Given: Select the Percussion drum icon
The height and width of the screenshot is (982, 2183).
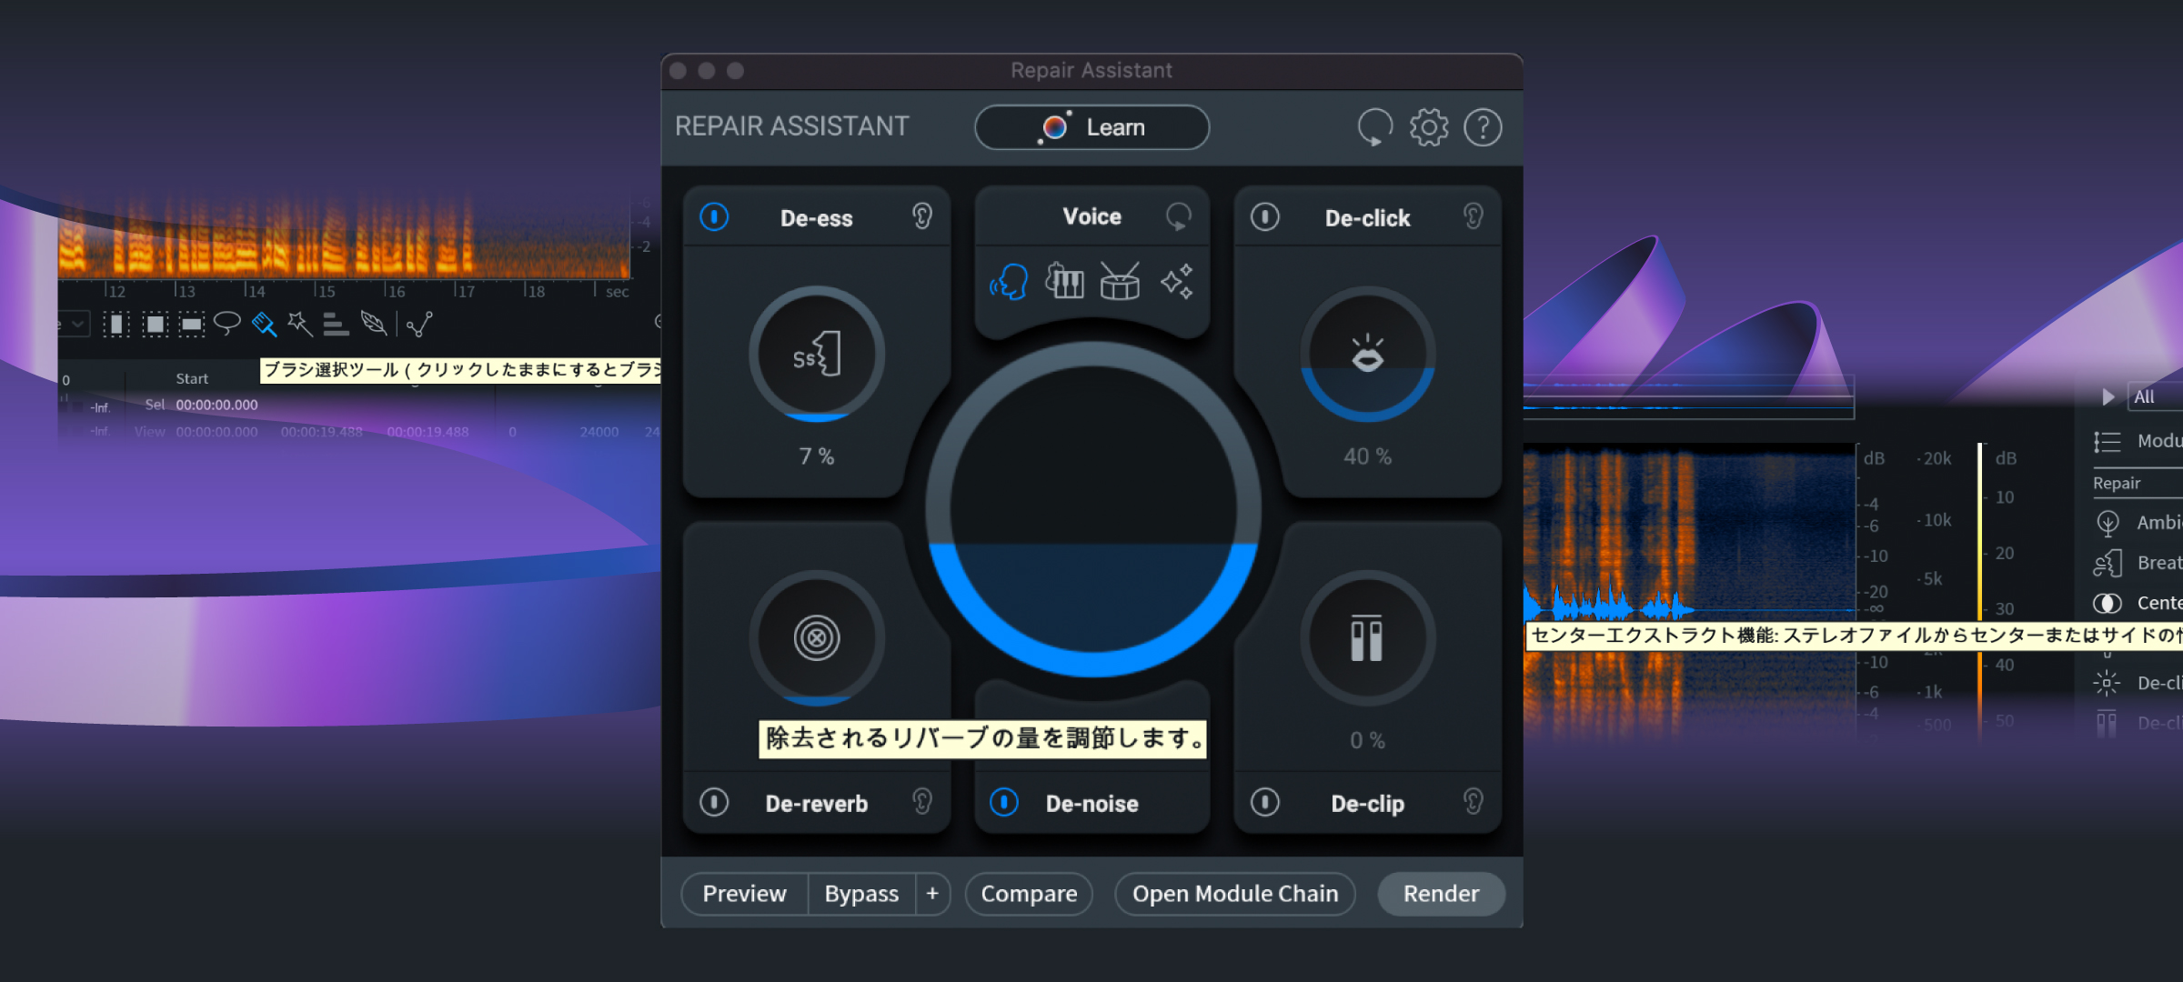Looking at the screenshot, I should tap(1120, 281).
